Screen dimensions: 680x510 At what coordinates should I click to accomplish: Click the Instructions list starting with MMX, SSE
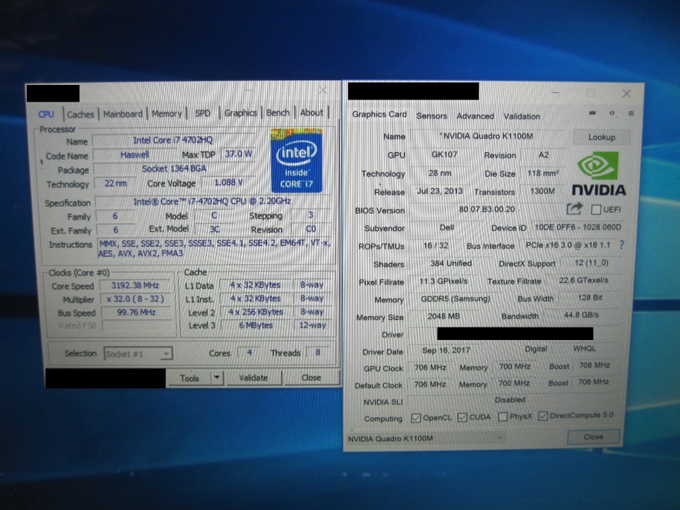click(214, 248)
